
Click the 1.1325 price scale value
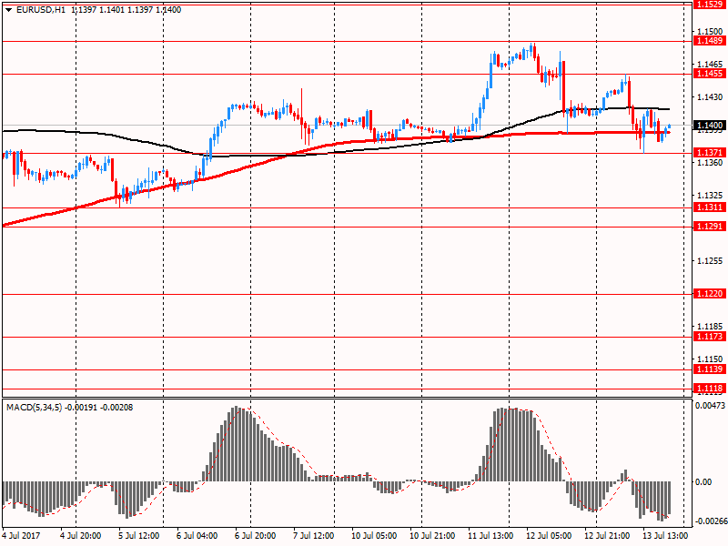coord(710,195)
